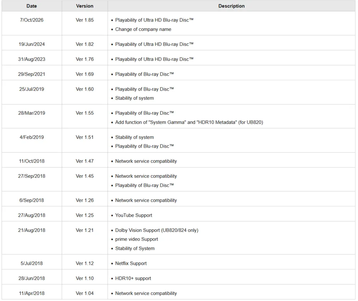Select version Ver 1.69
The height and width of the screenshot is (301, 358).
click(85, 74)
